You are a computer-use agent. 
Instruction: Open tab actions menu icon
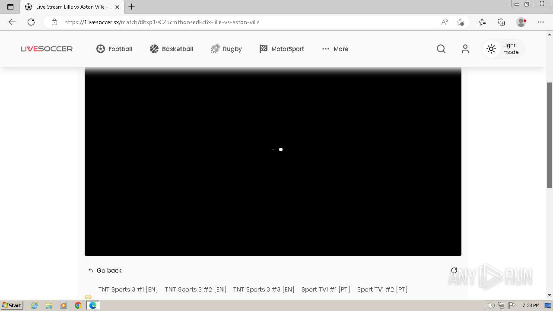(x=10, y=7)
